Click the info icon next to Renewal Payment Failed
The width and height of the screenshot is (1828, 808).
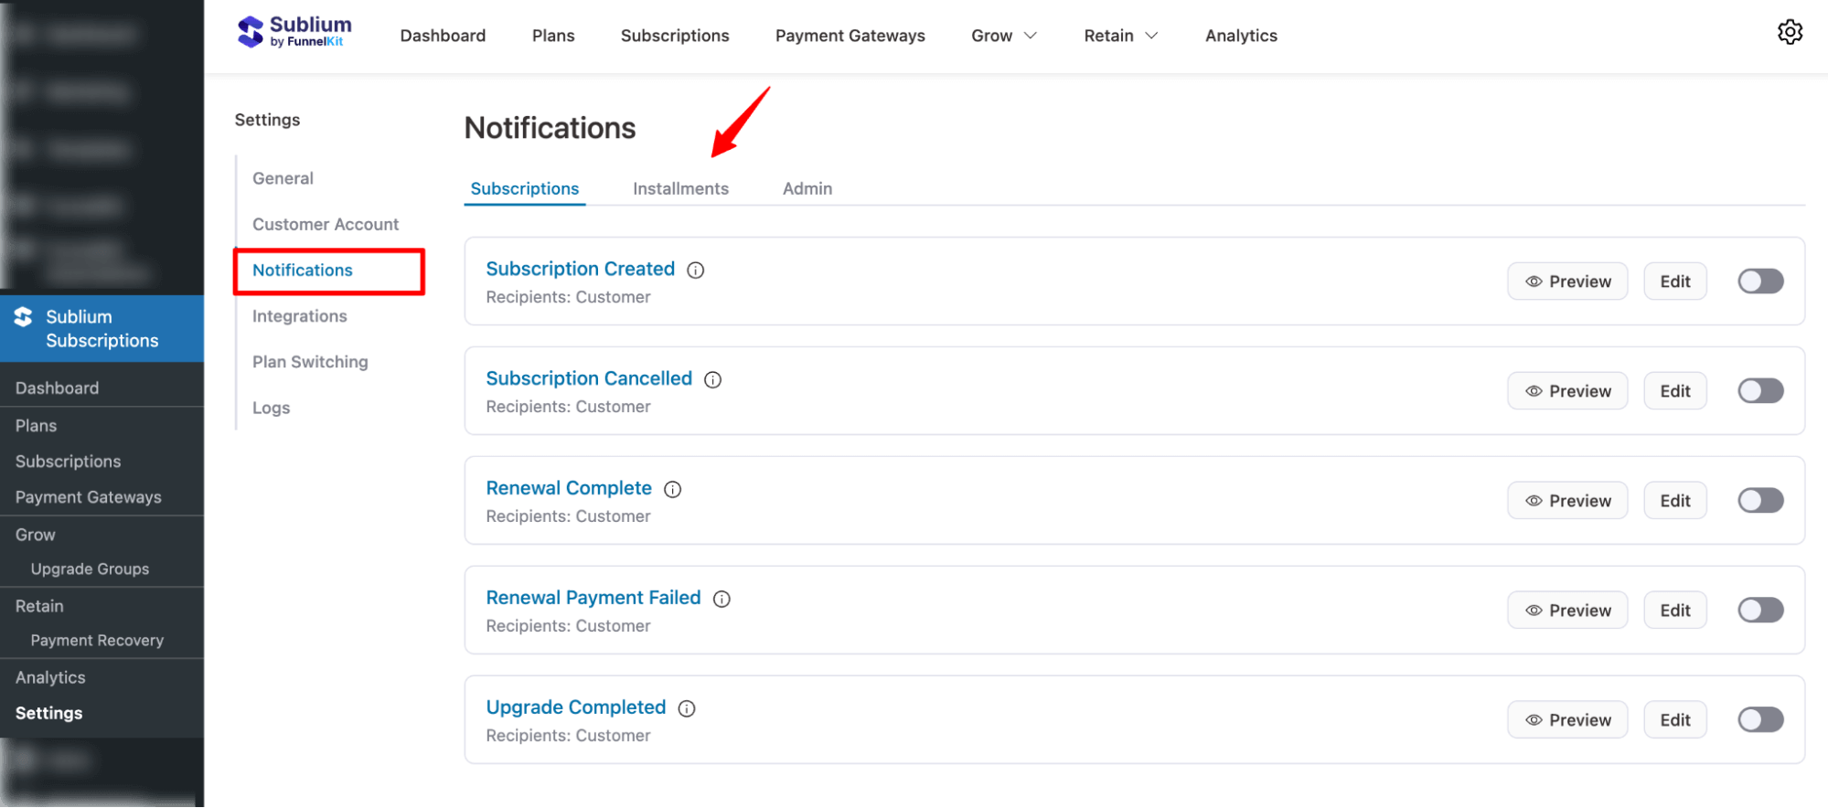(722, 598)
